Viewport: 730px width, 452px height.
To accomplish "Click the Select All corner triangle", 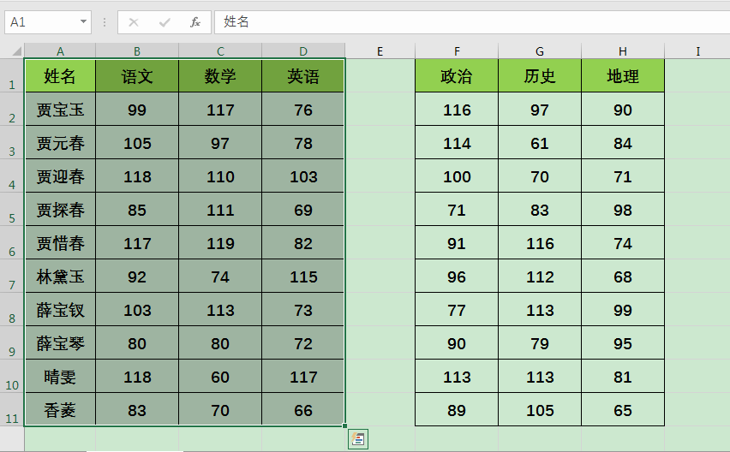I will [x=17, y=51].
